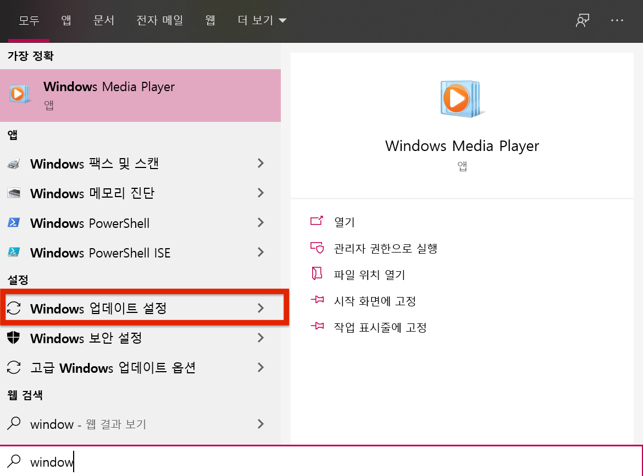This screenshot has width=643, height=476.
Task: Click 관리자 권한으로 실행
Action: click(x=385, y=249)
